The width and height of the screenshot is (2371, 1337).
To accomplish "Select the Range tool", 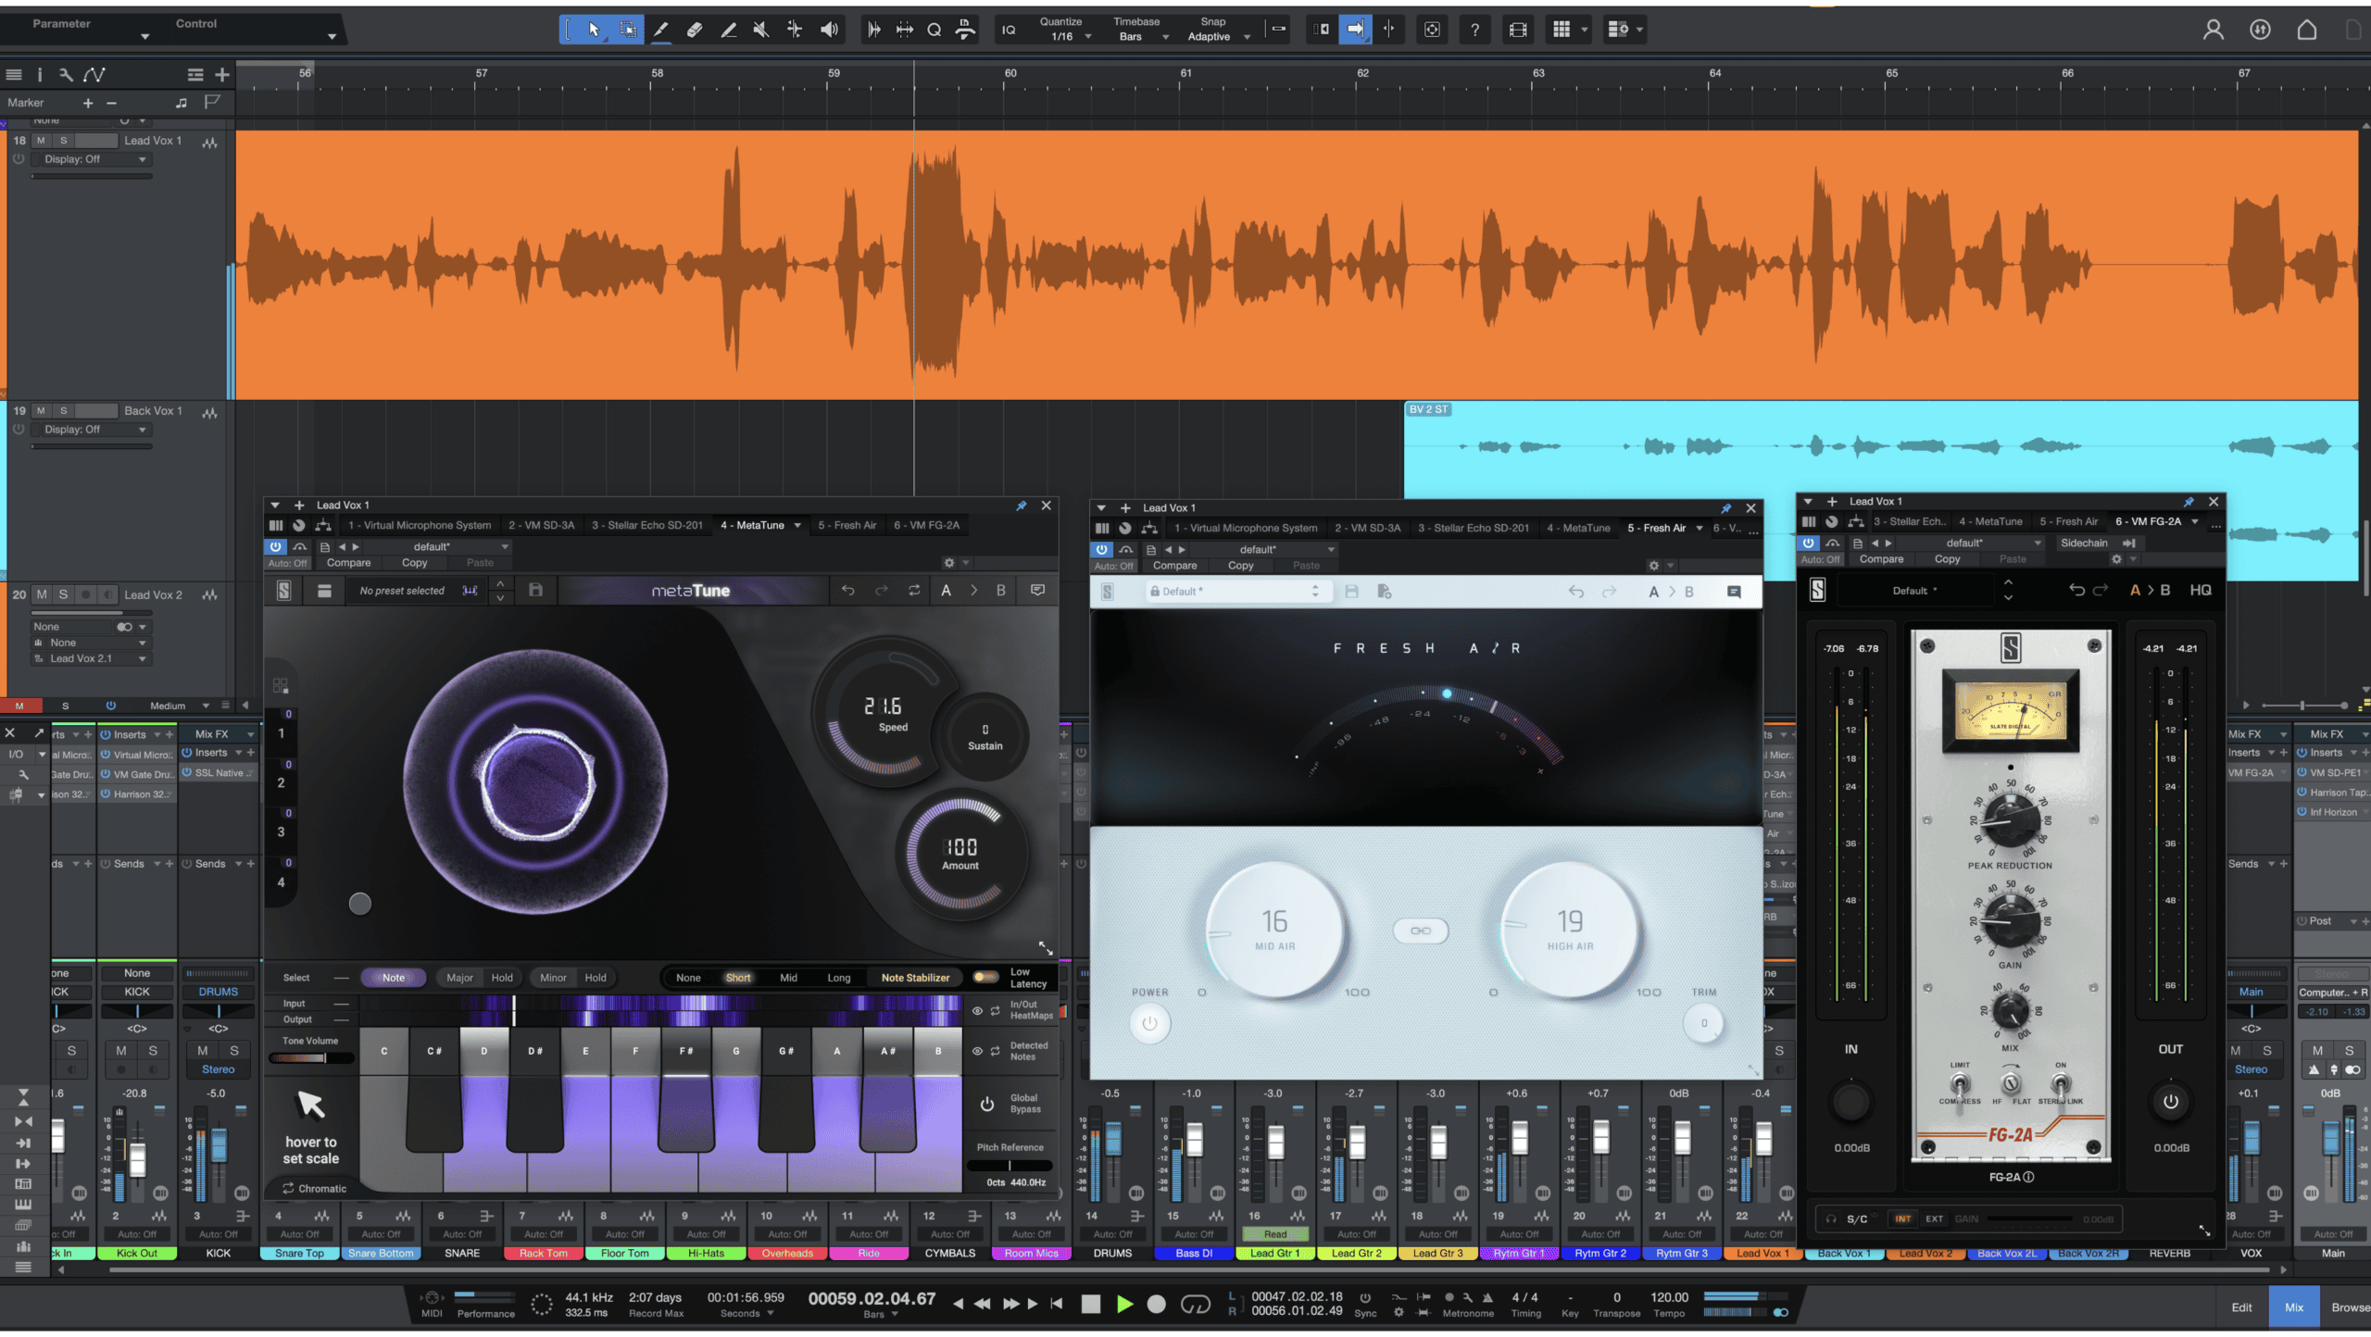I will [x=628, y=30].
